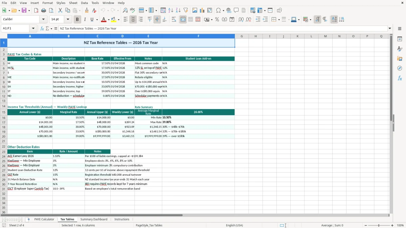Expand the formula bar arrow
Viewport: 406px width, 228px height.
[390, 29]
